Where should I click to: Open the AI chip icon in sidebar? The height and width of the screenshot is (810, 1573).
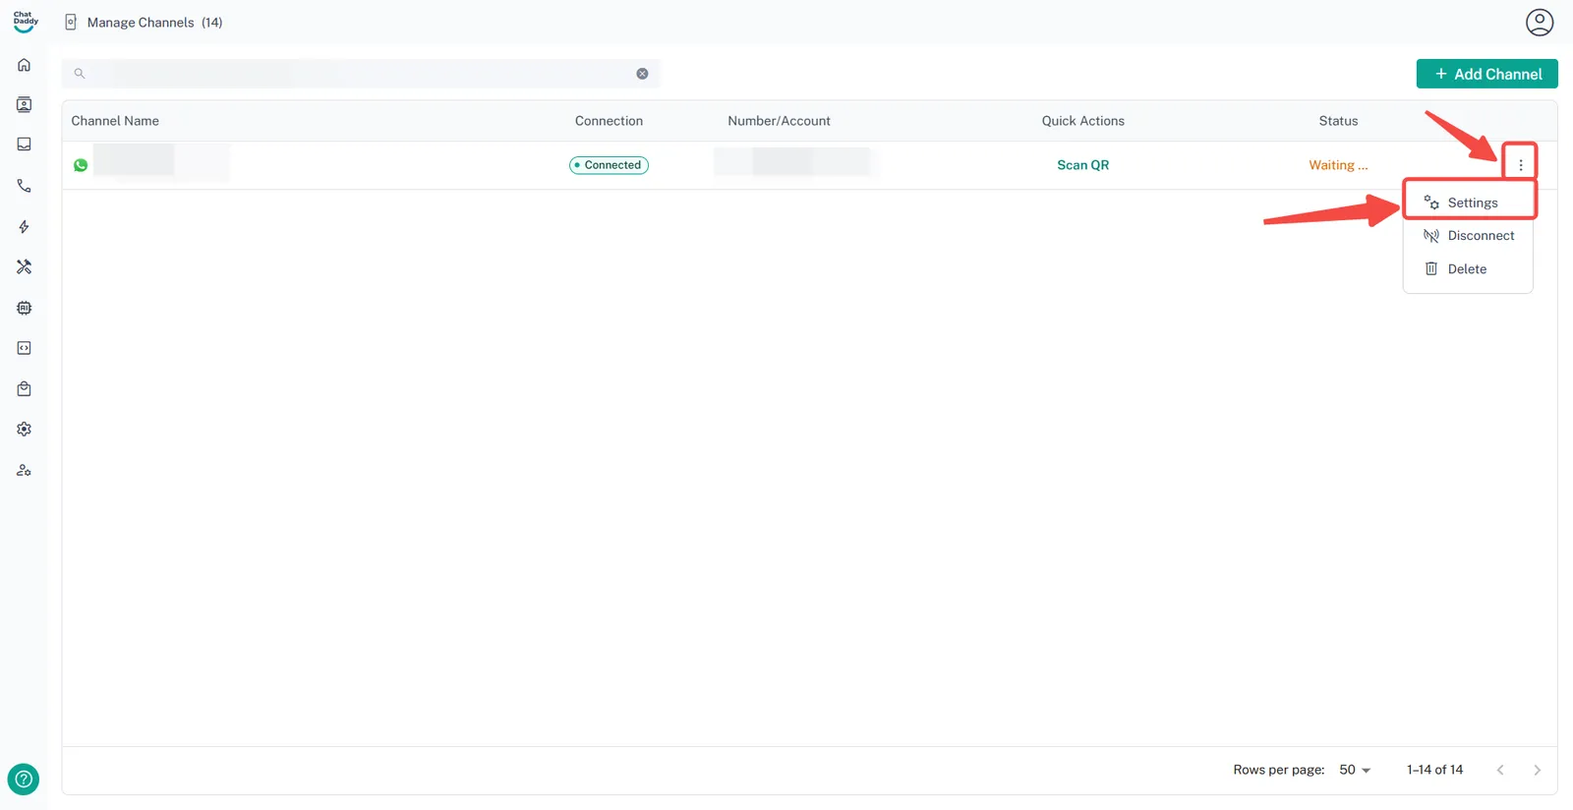coord(24,308)
